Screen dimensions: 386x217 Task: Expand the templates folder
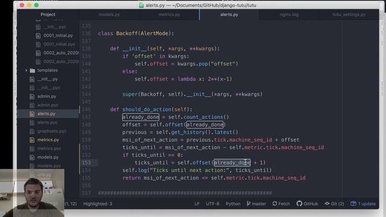(x=26, y=71)
